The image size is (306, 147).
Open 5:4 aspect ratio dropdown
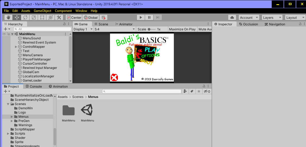115,29
